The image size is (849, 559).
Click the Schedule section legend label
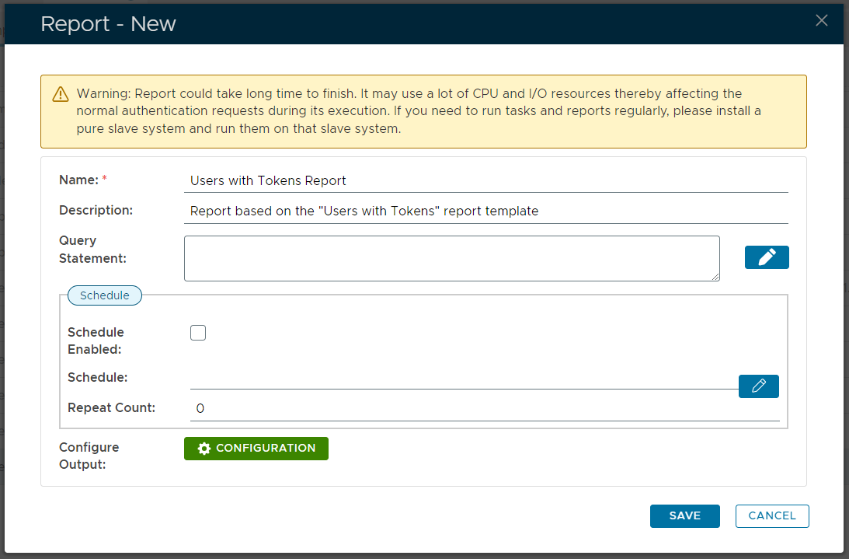pyautogui.click(x=105, y=295)
